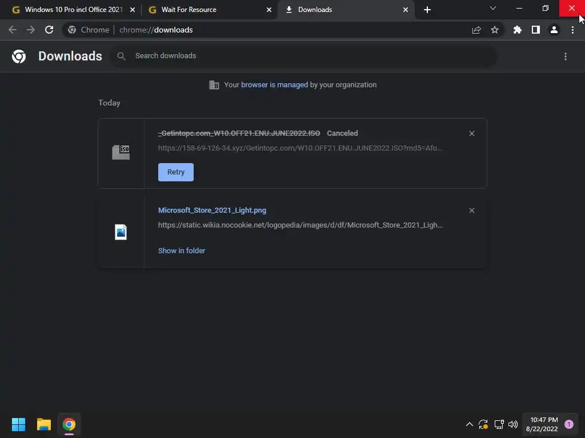The height and width of the screenshot is (438, 585).
Task: Click the PNG image file icon
Action: (x=121, y=232)
